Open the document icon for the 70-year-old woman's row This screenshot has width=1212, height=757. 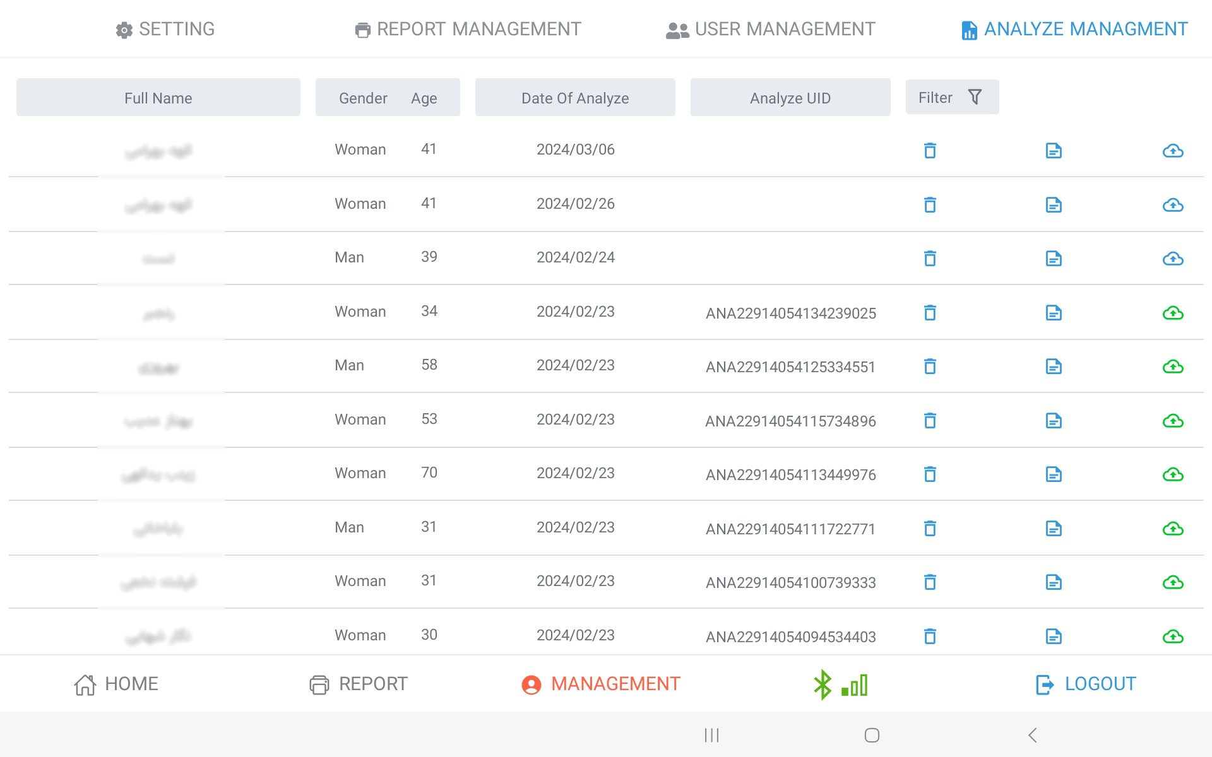[x=1054, y=474]
